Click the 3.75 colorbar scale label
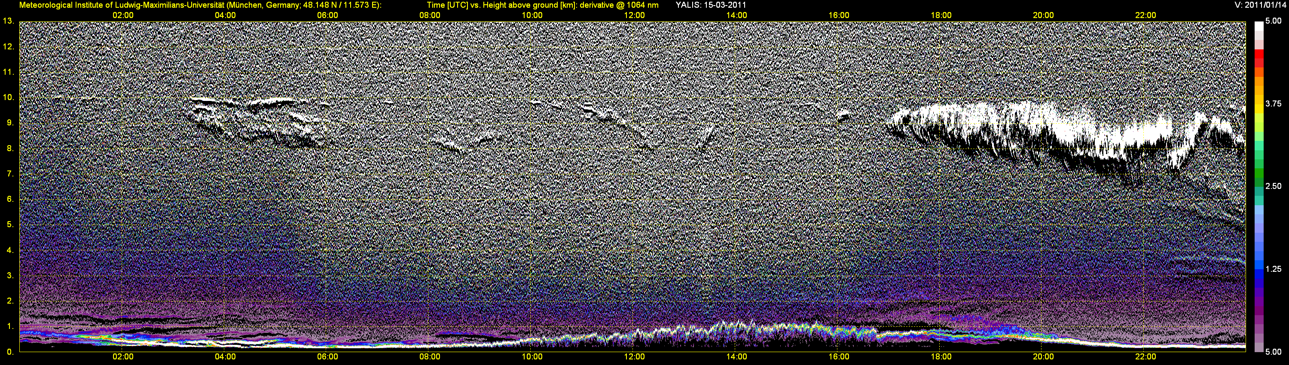The height and width of the screenshot is (365, 1289). 1273,103
